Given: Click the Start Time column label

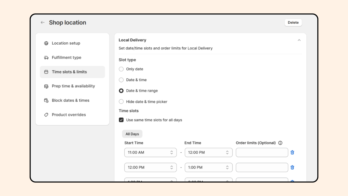Looking at the screenshot, I should 134,143.
